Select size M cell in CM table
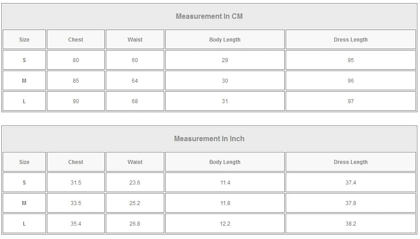The width and height of the screenshot is (420, 239). pyautogui.click(x=25, y=81)
